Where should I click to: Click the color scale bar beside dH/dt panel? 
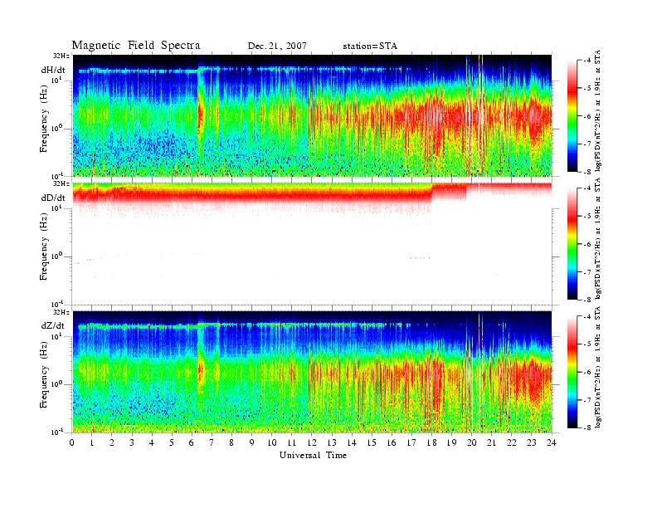click(572, 116)
